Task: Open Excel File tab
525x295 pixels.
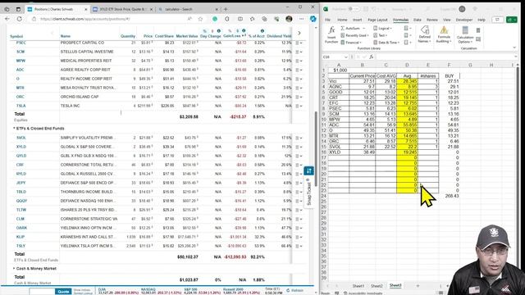Action: coord(327,20)
